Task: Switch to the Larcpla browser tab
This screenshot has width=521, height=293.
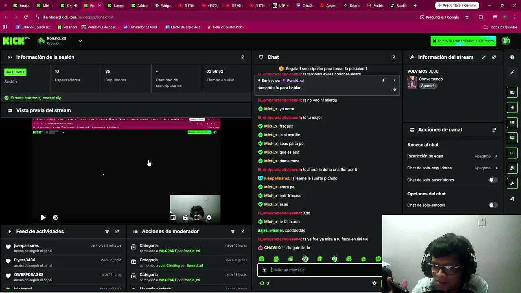Action: click(116, 6)
